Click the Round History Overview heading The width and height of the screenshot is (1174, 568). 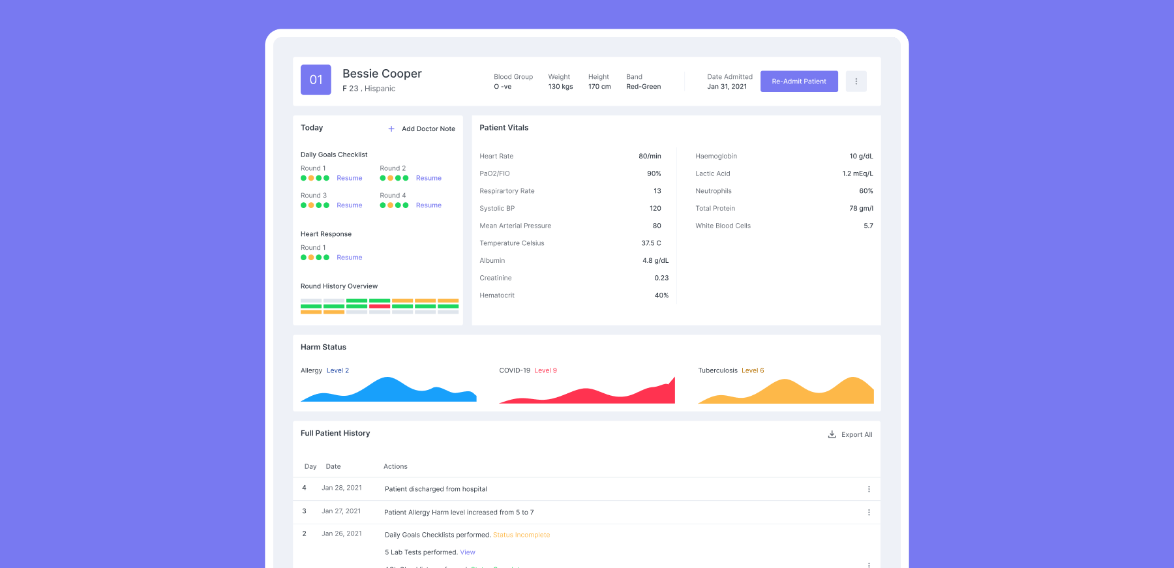(339, 286)
